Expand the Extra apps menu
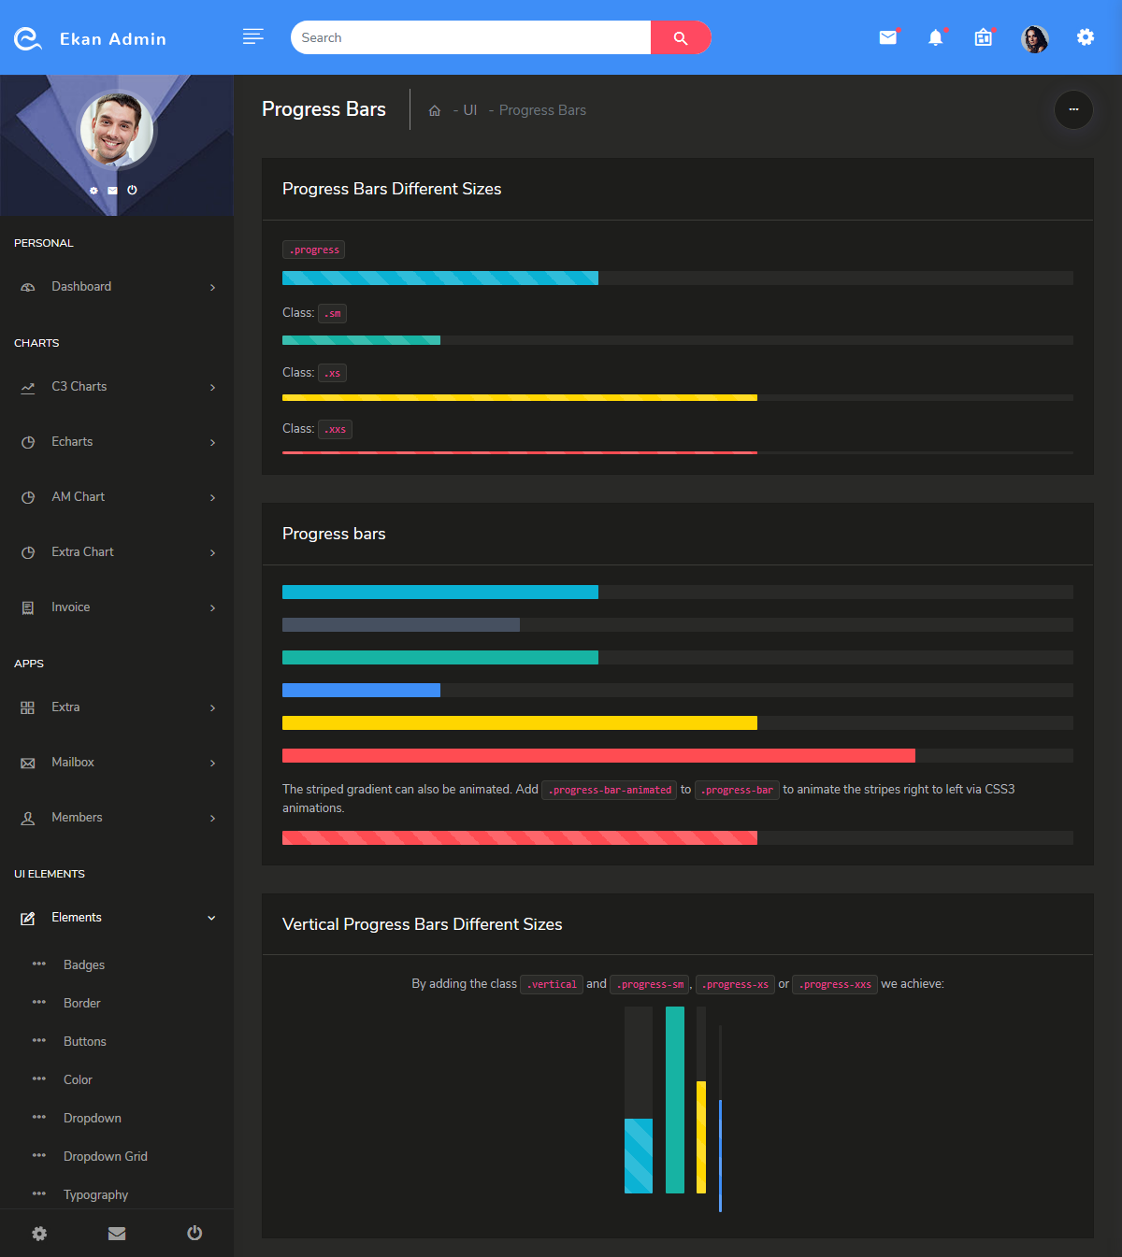 65,707
